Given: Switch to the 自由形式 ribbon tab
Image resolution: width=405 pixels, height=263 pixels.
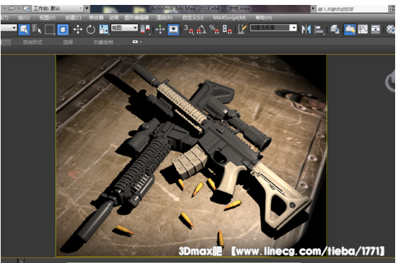Looking at the screenshot, I should [32, 42].
